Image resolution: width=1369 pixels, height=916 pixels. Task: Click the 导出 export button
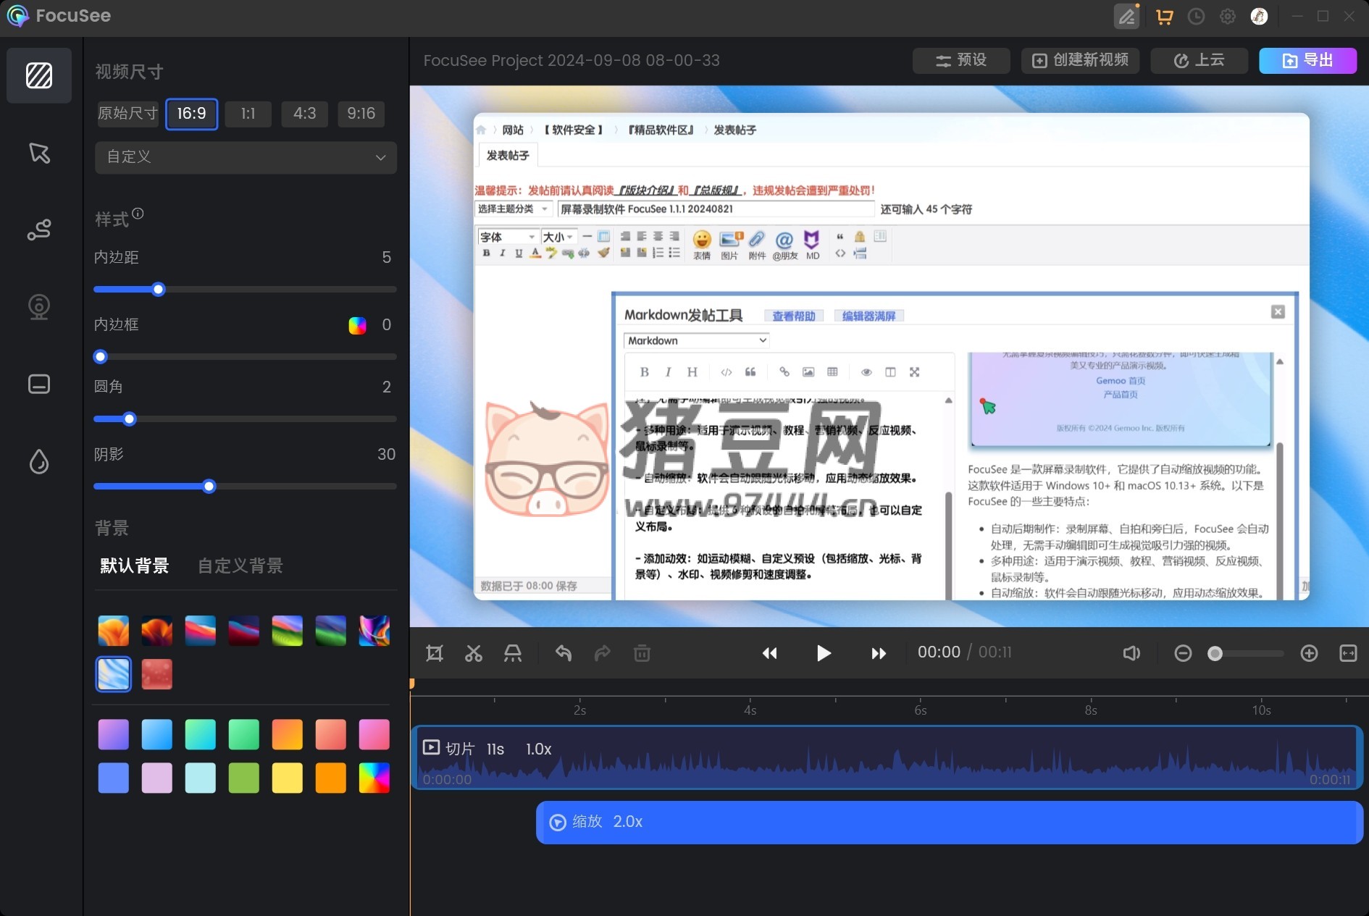[x=1307, y=60]
